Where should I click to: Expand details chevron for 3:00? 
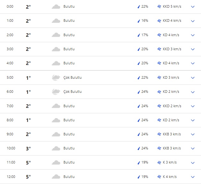pyautogui.click(x=193, y=49)
